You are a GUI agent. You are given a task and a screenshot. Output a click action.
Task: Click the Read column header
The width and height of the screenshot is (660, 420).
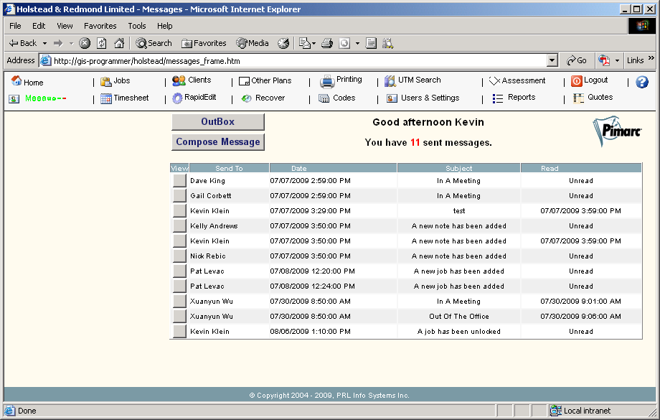(x=581, y=168)
